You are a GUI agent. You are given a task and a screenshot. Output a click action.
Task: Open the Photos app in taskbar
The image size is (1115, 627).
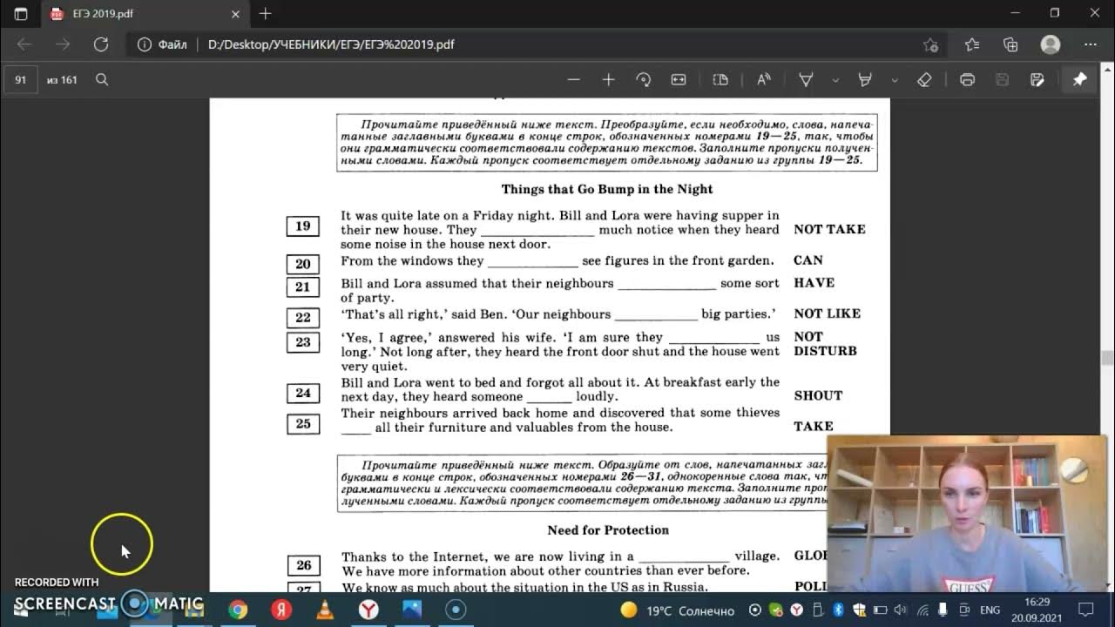click(412, 610)
